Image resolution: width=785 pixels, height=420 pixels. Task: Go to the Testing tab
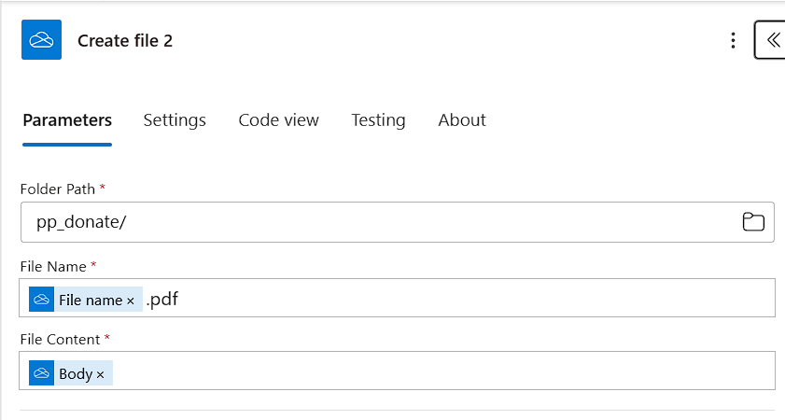click(x=378, y=120)
